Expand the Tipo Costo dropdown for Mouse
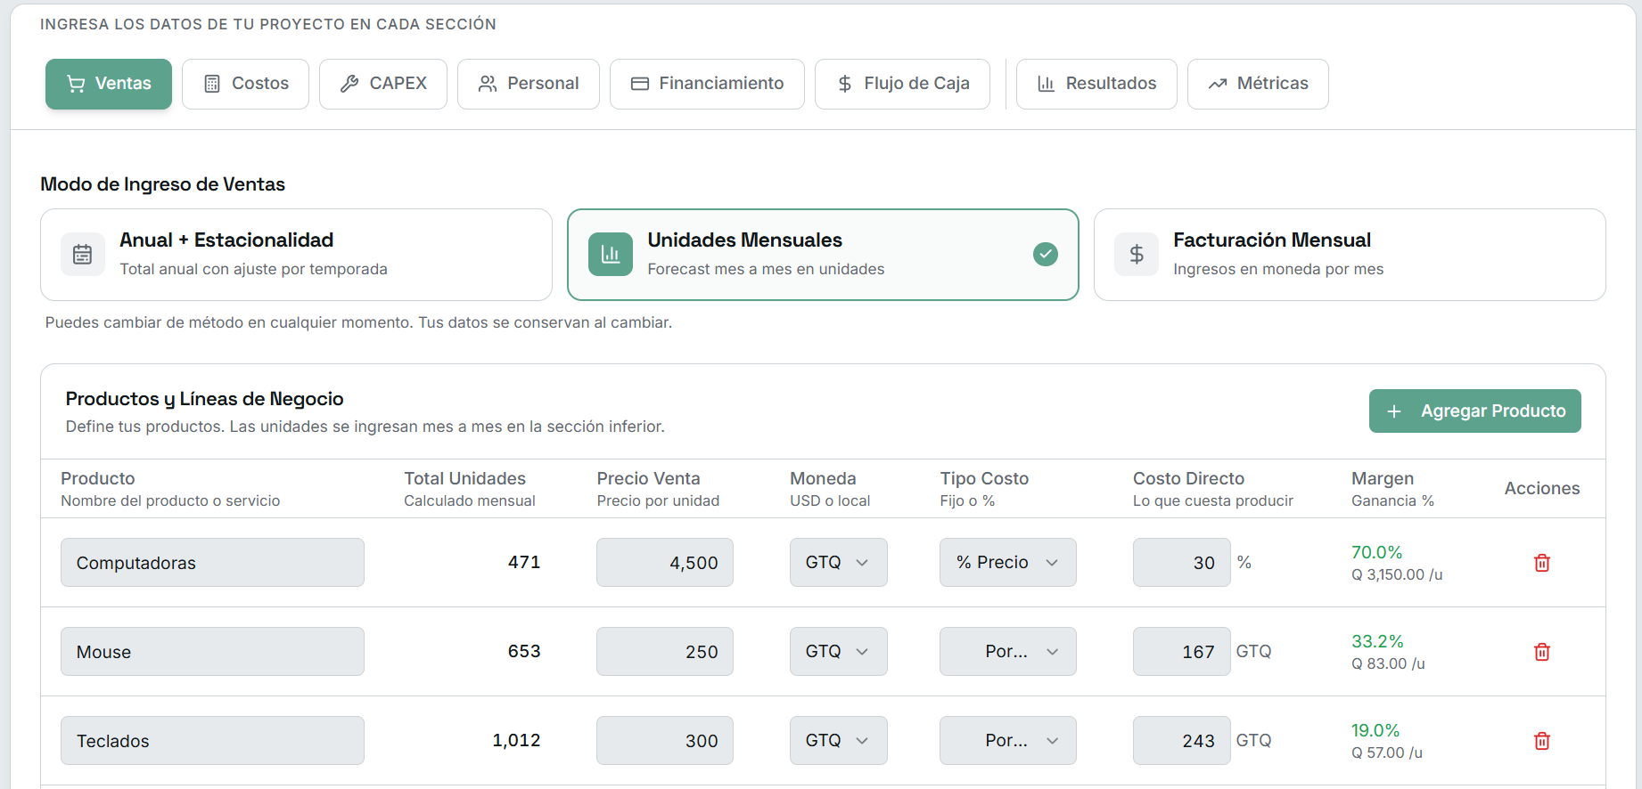Viewport: 1642px width, 789px height. (1008, 652)
